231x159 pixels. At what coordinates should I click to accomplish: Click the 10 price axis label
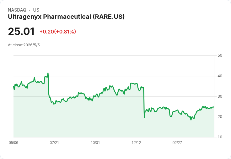click(x=220, y=137)
